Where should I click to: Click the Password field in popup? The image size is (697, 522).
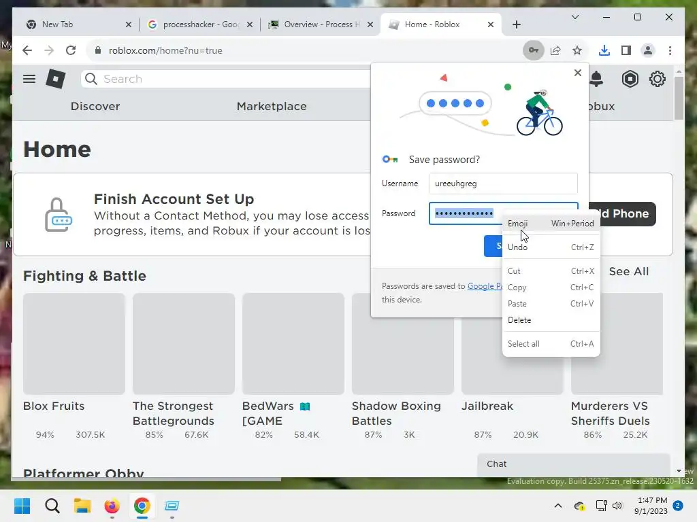[466, 213]
